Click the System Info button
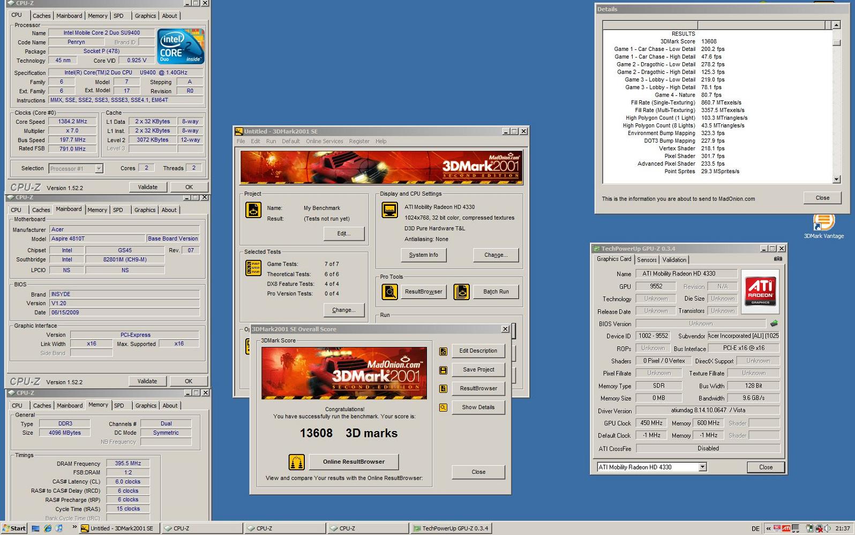 click(423, 255)
